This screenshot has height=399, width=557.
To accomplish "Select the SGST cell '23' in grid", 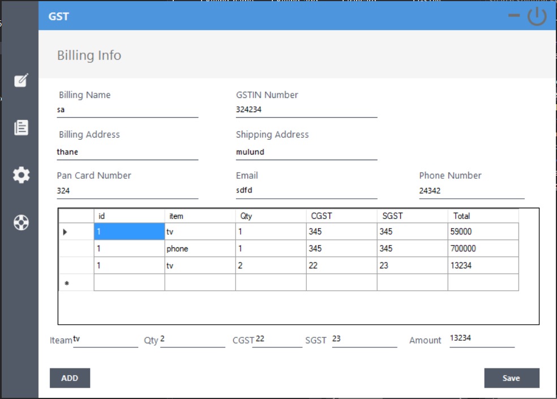I will click(x=412, y=265).
